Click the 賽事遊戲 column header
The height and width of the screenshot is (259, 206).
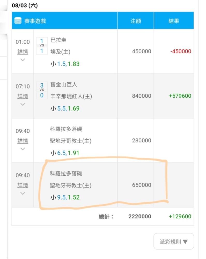click(35, 21)
